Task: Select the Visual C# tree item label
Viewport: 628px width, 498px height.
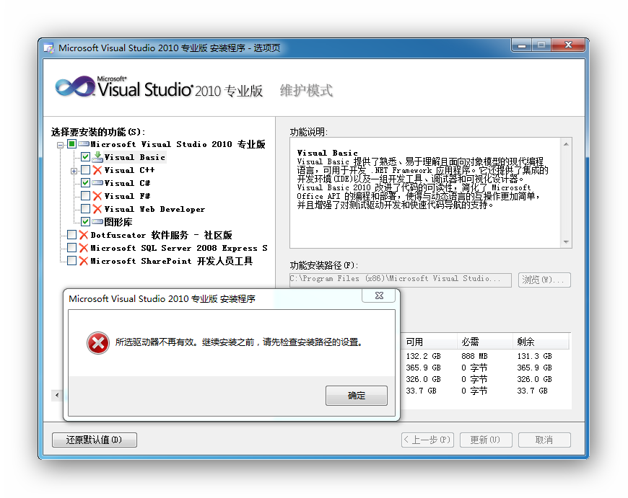Action: click(127, 183)
